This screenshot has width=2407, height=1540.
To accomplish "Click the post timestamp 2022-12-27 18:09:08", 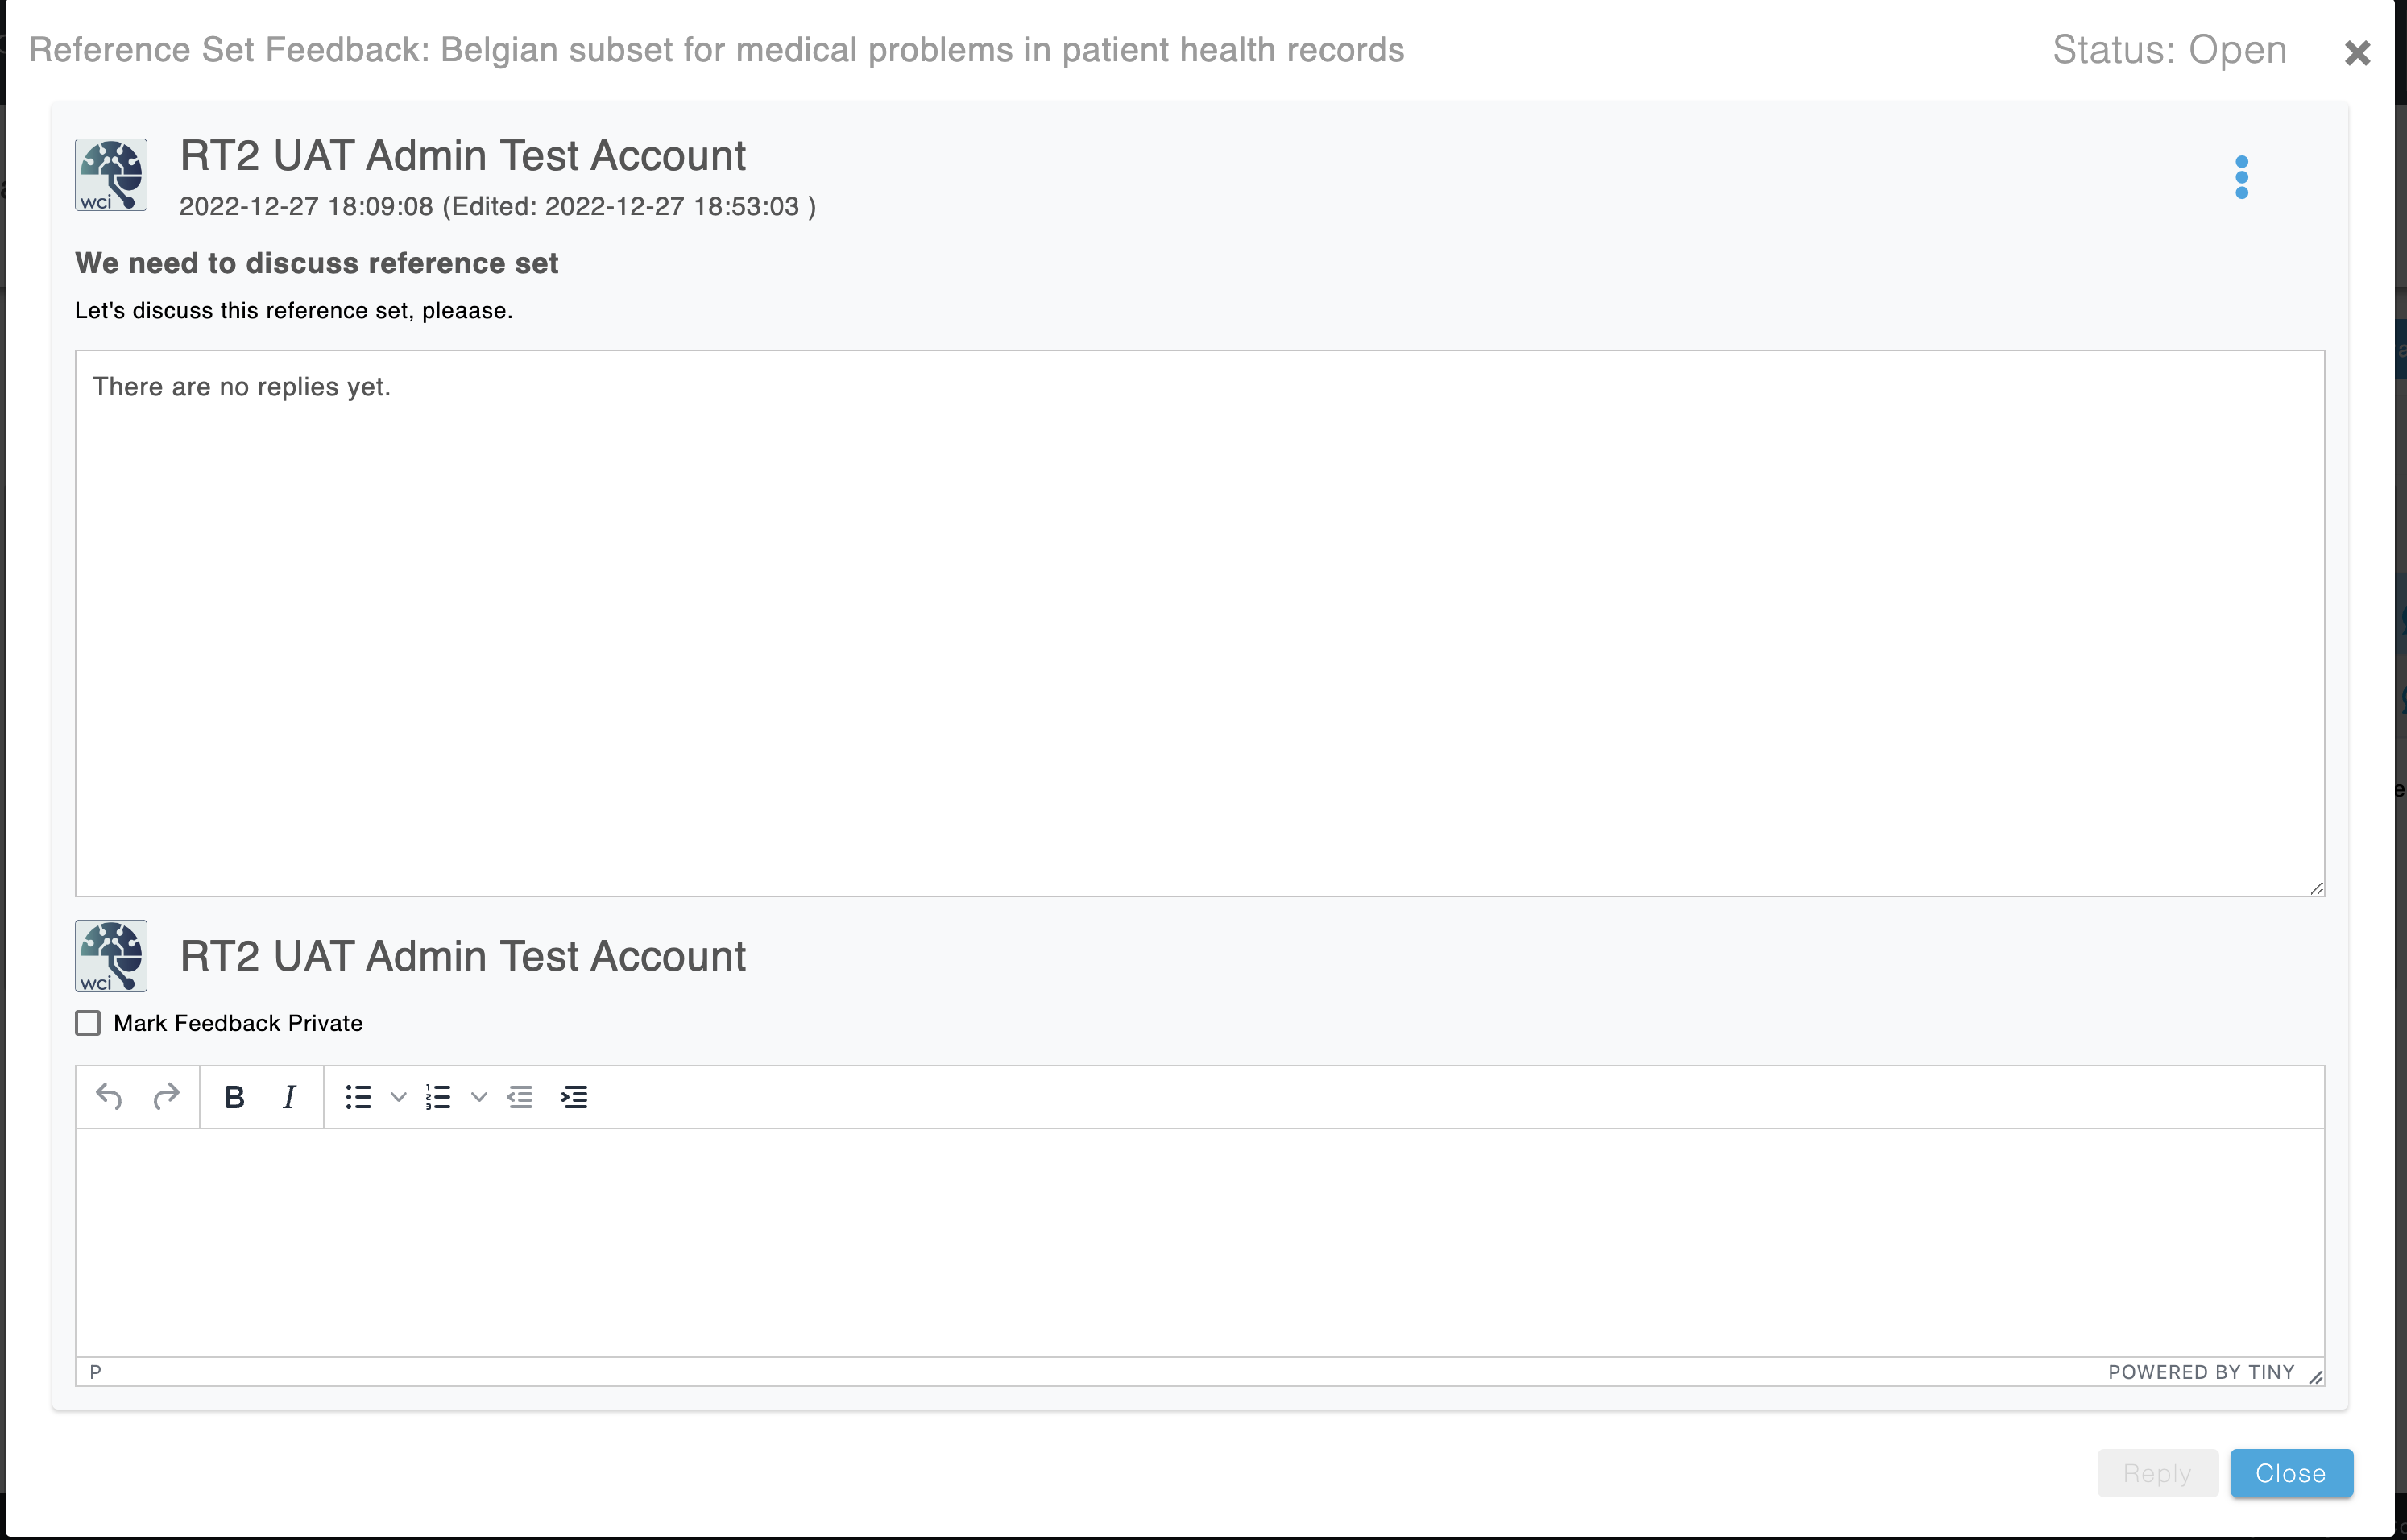I will [x=306, y=206].
